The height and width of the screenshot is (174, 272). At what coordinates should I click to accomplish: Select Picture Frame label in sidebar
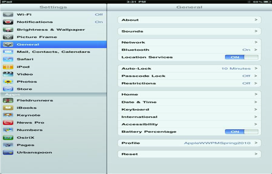(37, 37)
